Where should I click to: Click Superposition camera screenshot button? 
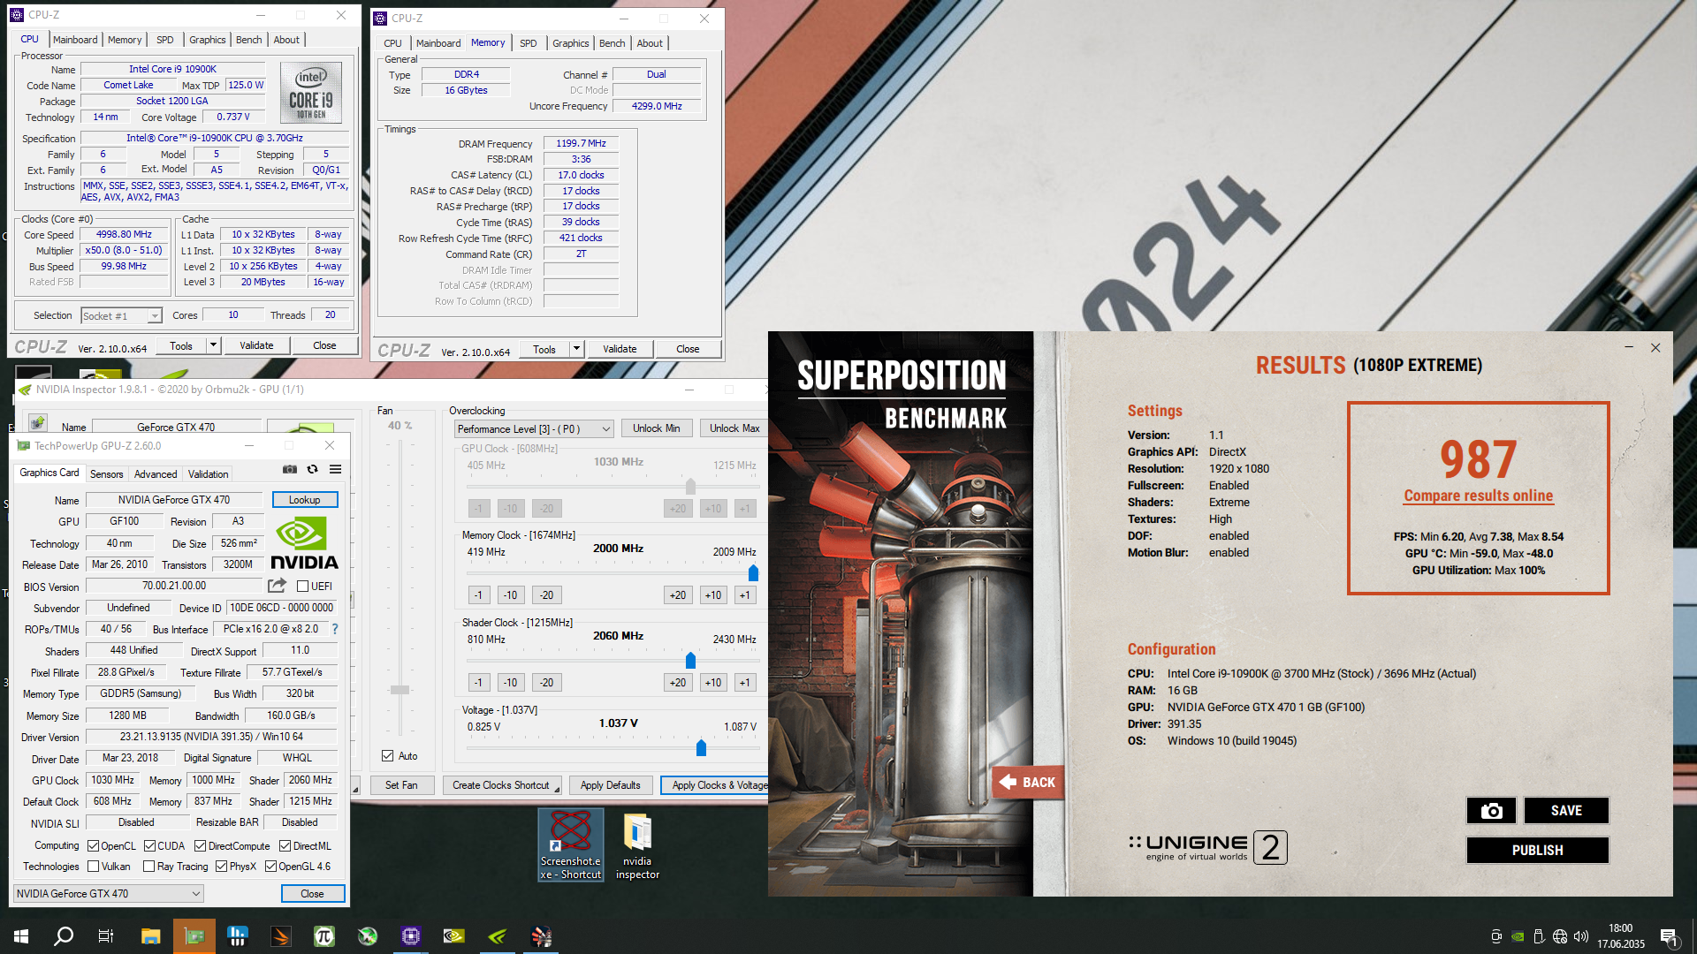(x=1491, y=810)
